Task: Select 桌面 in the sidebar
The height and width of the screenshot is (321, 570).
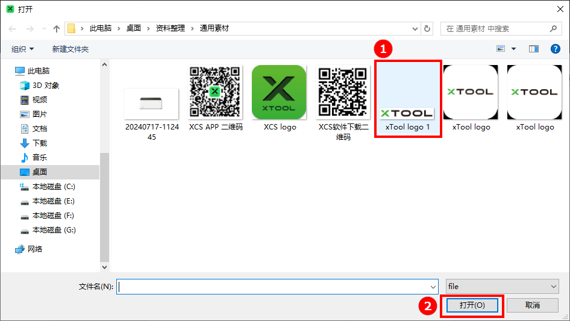Action: click(x=50, y=172)
